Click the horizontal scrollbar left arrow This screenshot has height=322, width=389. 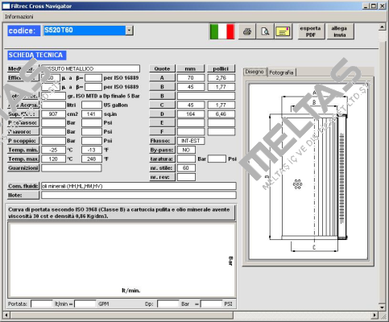coord(6,315)
